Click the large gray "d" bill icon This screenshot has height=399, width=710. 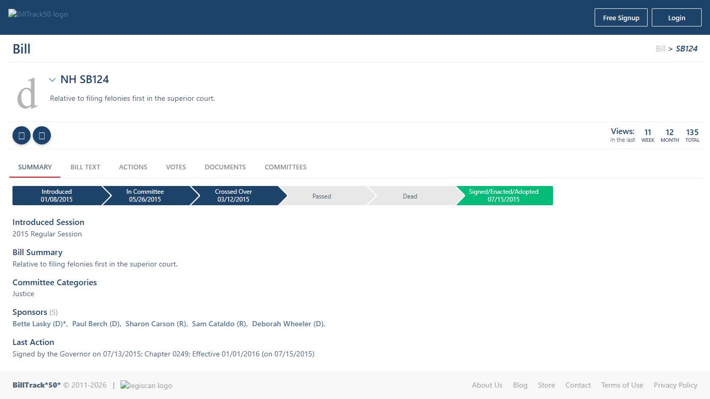click(x=27, y=94)
